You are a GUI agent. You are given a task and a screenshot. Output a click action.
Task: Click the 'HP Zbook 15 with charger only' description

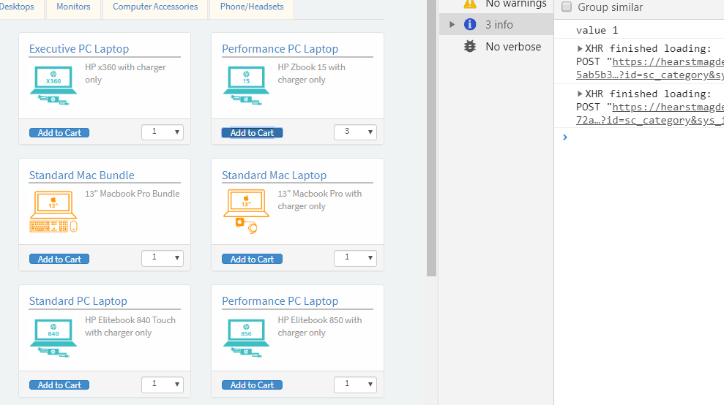pyautogui.click(x=311, y=73)
